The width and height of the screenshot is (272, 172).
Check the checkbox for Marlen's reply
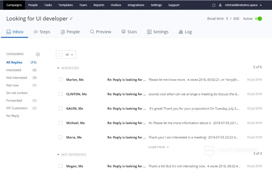point(60,80)
